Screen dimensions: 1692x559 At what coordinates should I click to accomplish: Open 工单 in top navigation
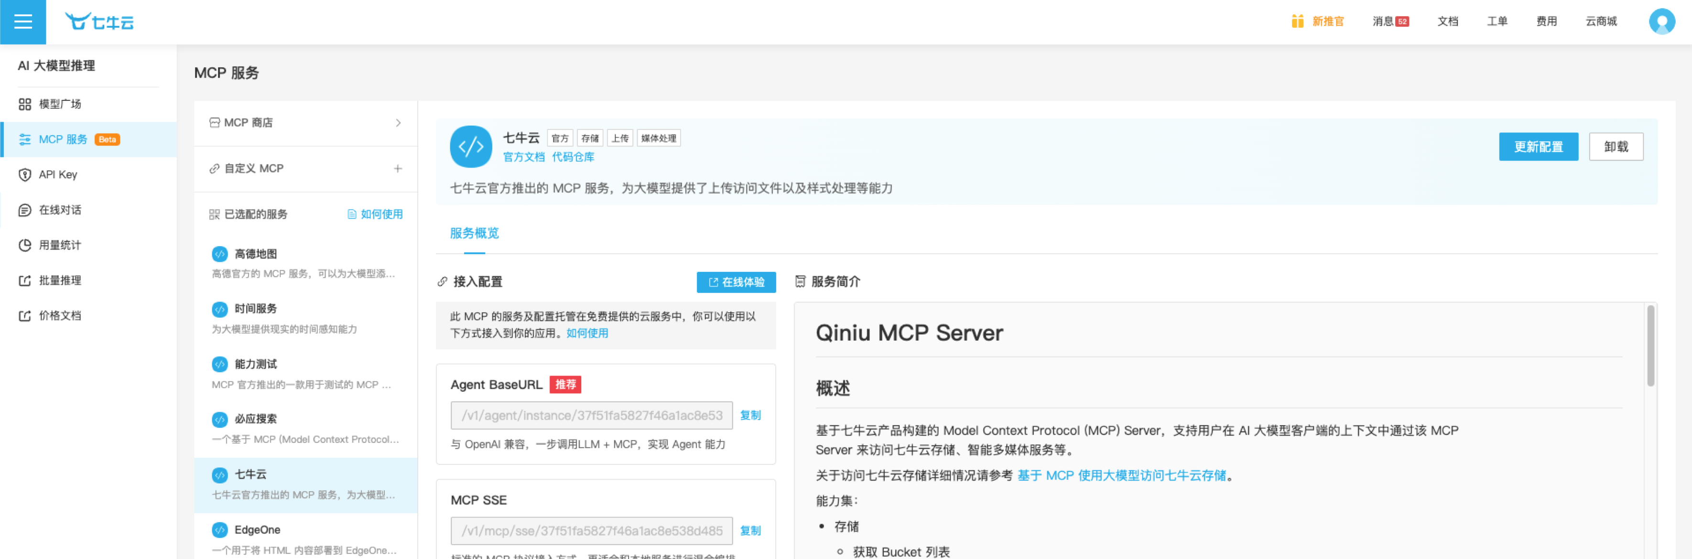coord(1497,21)
